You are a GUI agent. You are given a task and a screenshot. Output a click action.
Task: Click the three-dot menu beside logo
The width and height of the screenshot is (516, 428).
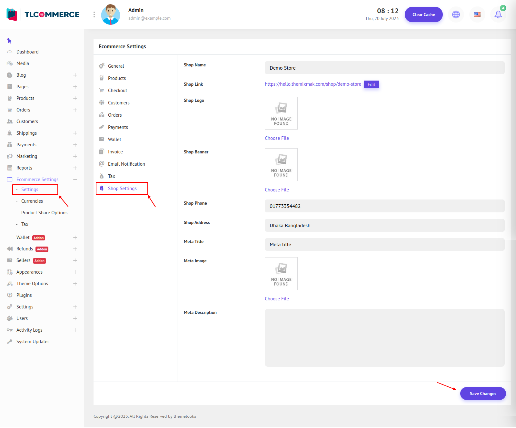94,15
